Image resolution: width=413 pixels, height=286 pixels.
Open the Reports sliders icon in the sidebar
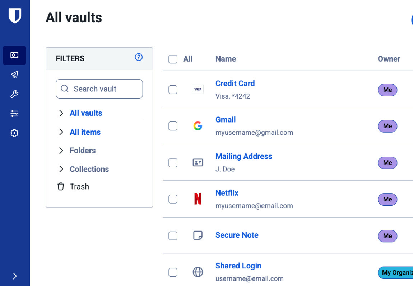coord(14,114)
